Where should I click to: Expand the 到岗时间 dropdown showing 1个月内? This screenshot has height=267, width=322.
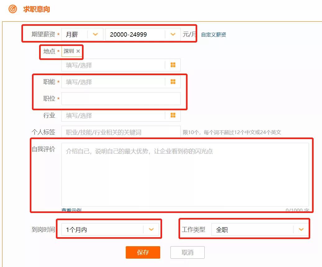click(x=152, y=229)
